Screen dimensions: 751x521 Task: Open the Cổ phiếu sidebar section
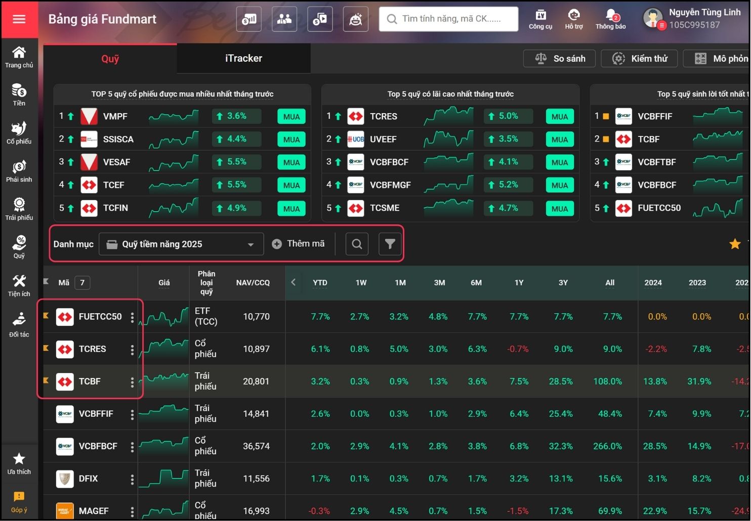(19, 133)
